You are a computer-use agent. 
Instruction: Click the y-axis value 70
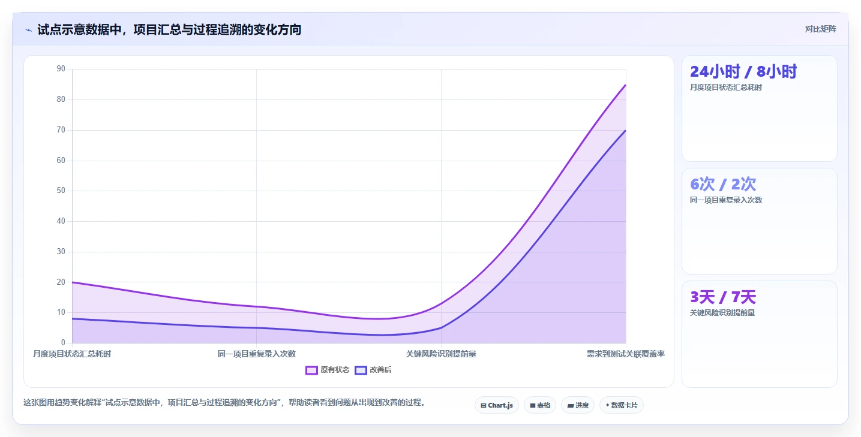click(x=61, y=130)
